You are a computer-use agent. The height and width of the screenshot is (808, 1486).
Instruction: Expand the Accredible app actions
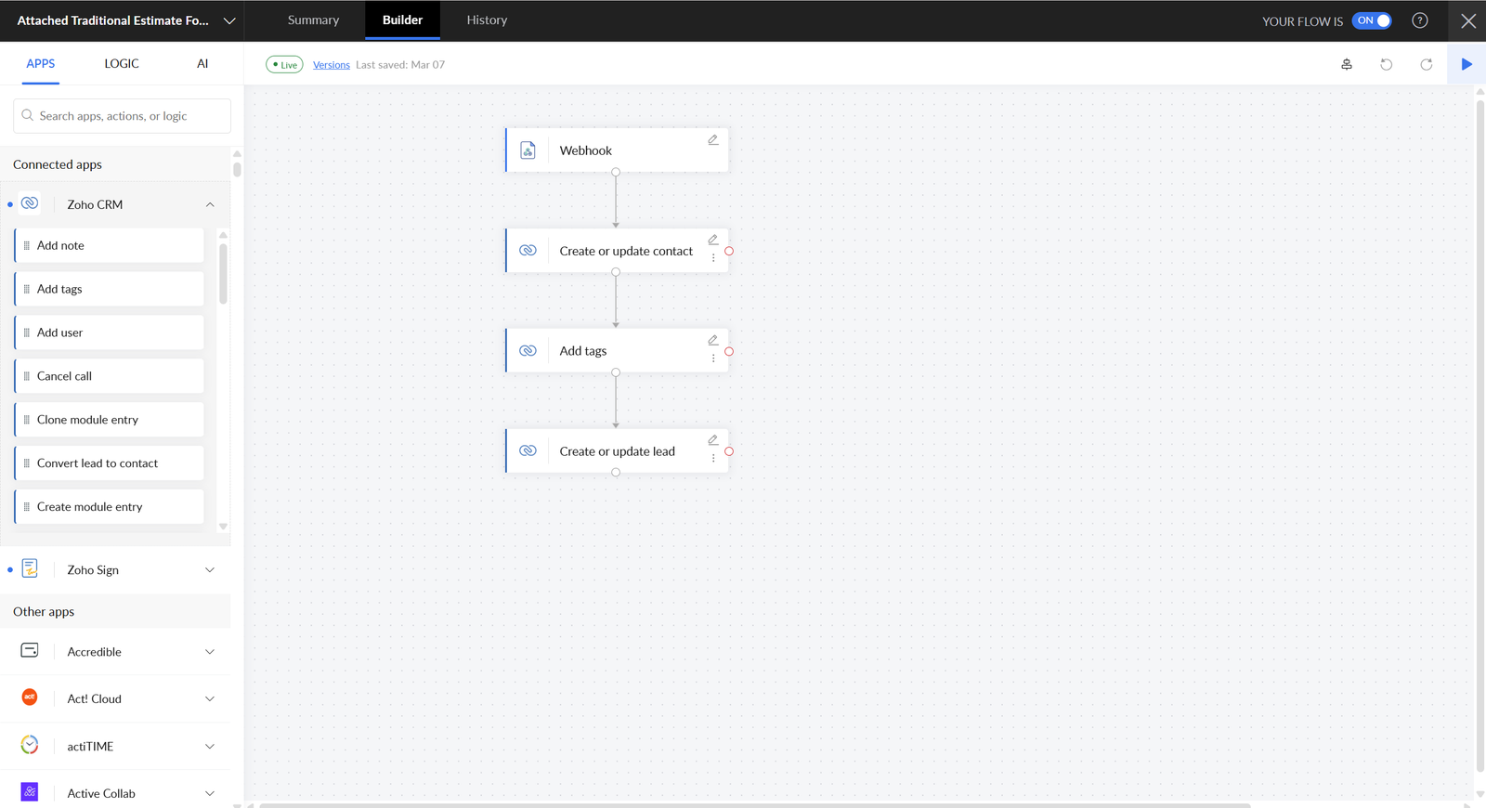210,652
